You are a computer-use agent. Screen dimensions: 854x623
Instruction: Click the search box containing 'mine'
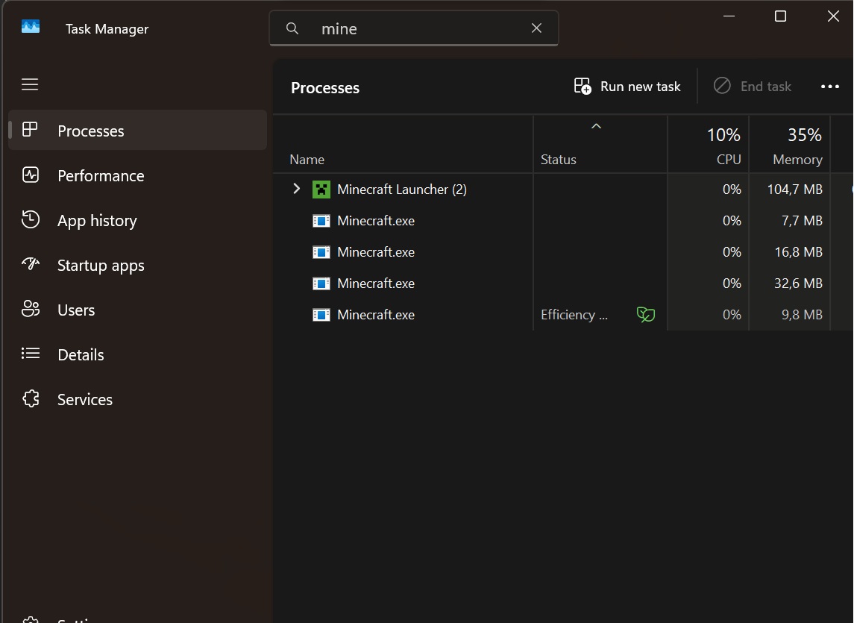click(418, 28)
